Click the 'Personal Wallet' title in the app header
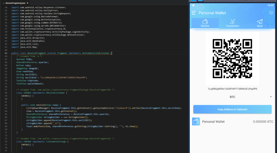 click(x=212, y=13)
